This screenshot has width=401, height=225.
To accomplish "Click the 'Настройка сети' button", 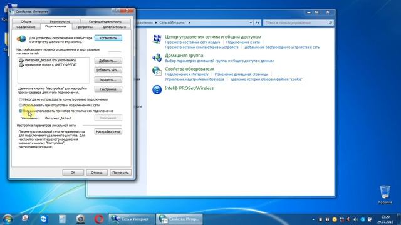I will point(108,131).
